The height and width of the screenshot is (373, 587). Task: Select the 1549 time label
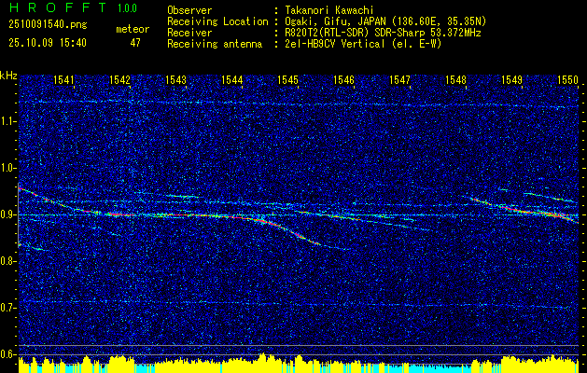(511, 79)
